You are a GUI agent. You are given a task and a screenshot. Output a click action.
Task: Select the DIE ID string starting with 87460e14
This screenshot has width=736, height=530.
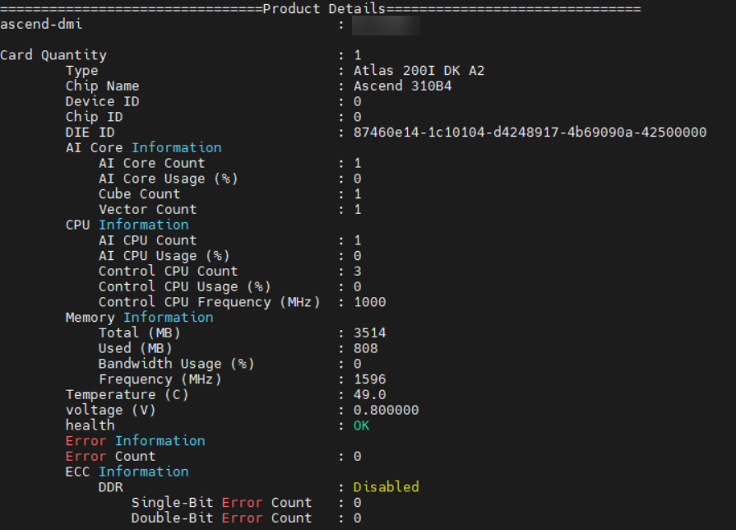[530, 132]
